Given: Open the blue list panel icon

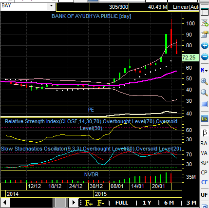Looking at the screenshot, I should (x=205, y=104).
